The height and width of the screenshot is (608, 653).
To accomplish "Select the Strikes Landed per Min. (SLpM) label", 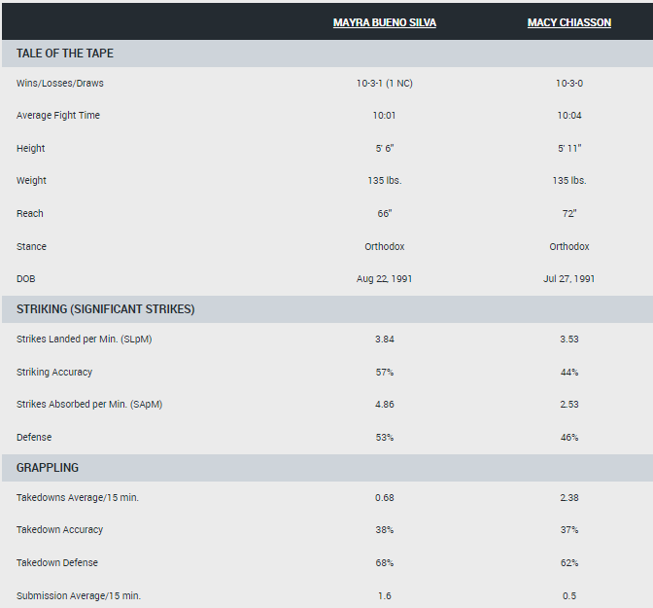I will click(x=85, y=340).
